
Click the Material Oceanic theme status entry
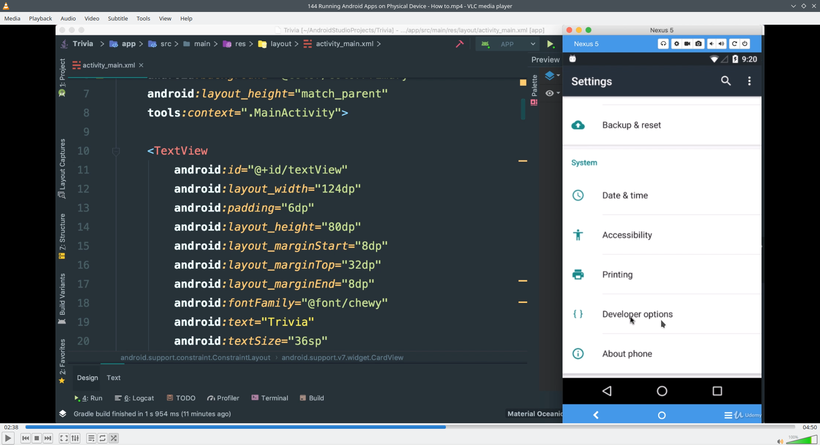coord(535,413)
